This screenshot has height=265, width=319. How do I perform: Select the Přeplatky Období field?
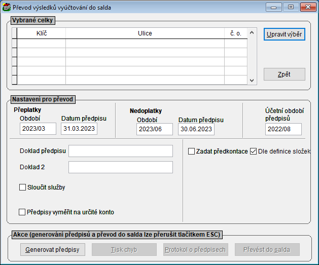tap(38, 129)
